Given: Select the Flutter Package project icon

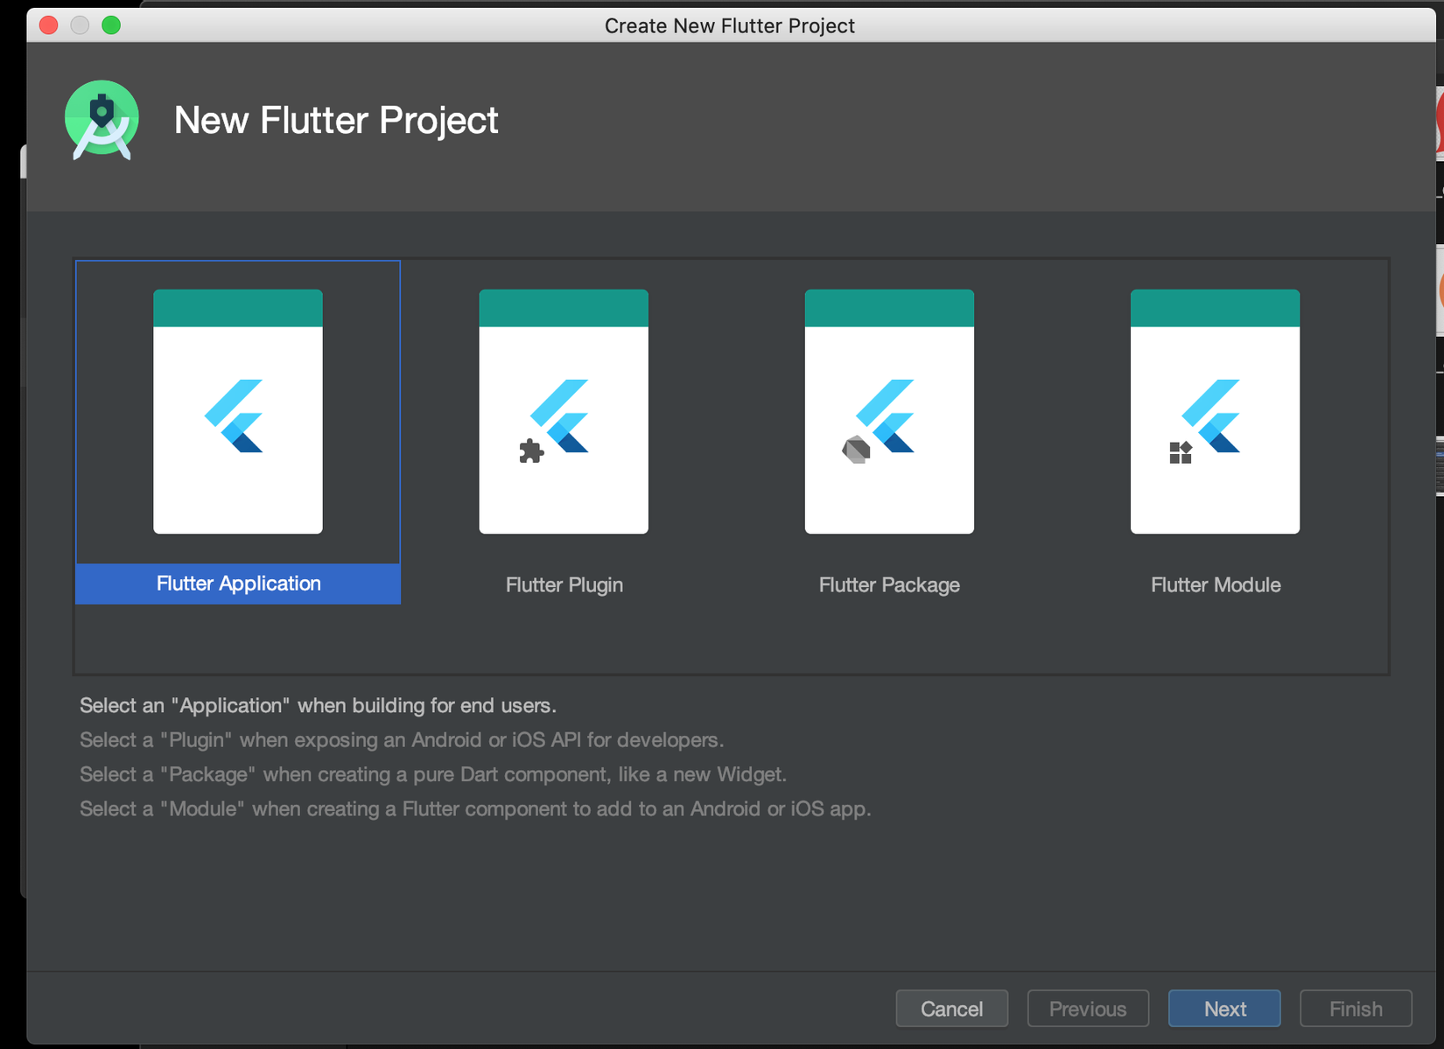Looking at the screenshot, I should (x=889, y=411).
